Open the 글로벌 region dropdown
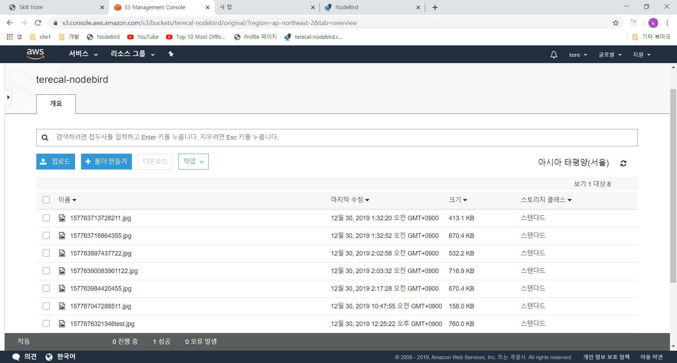This screenshot has width=677, height=363. coord(610,55)
